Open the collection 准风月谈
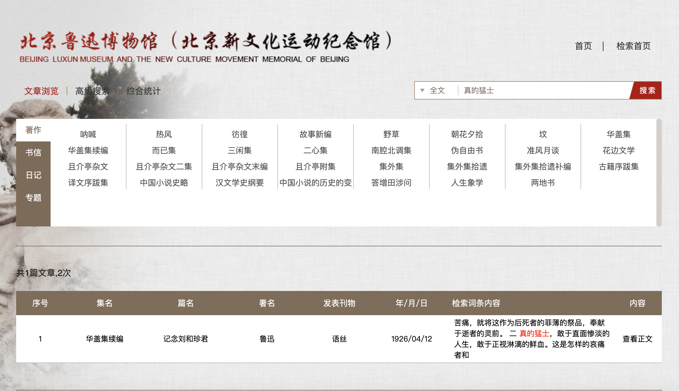Screen dimensions: 679x391 [x=543, y=150]
